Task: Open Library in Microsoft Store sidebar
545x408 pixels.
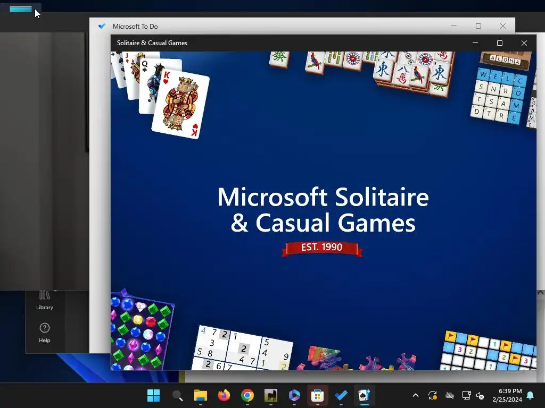Action: click(x=45, y=300)
